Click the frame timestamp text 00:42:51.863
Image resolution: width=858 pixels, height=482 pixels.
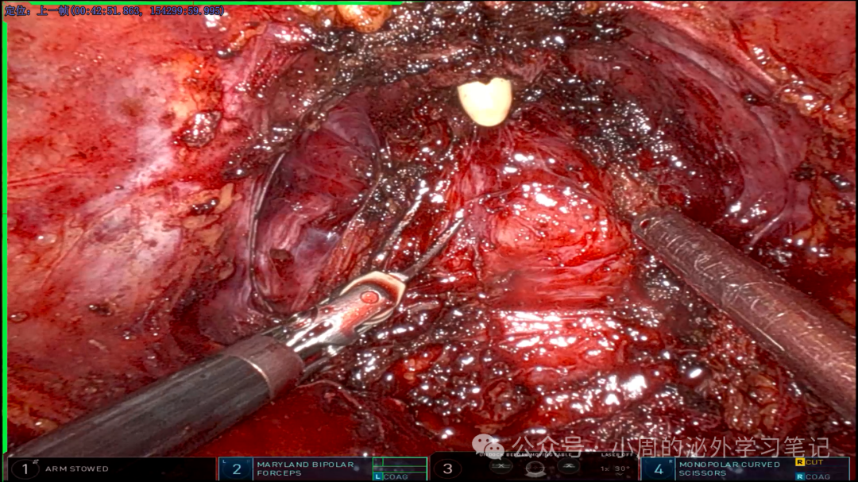[x=108, y=11]
